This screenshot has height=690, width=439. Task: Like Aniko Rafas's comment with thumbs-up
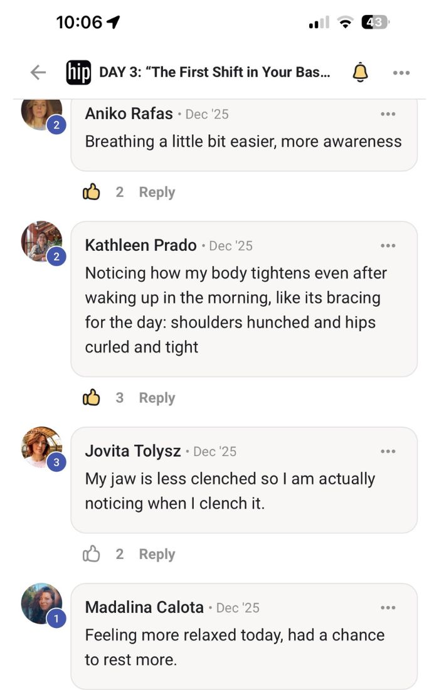[92, 192]
